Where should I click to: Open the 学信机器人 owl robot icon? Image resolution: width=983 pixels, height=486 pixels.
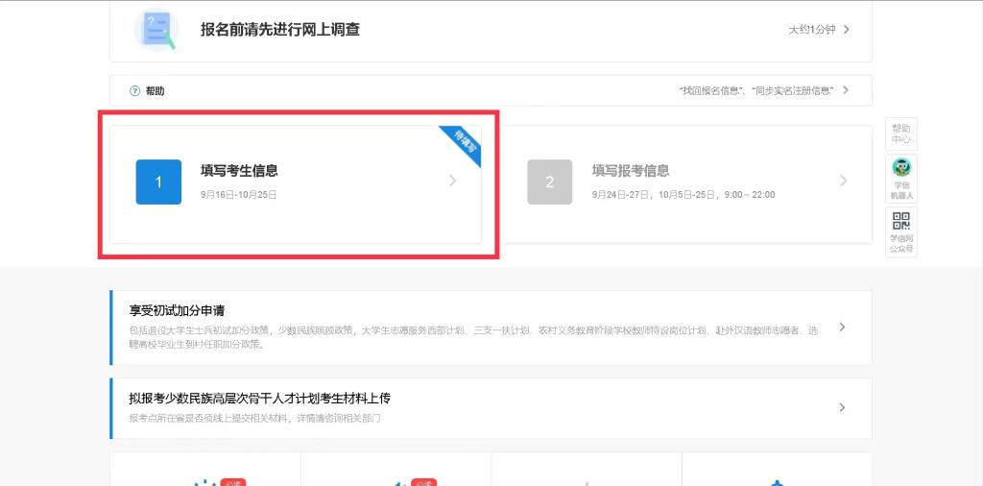click(901, 168)
